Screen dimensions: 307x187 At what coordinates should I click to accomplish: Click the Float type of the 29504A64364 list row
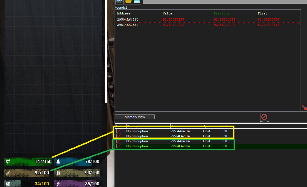point(207,141)
